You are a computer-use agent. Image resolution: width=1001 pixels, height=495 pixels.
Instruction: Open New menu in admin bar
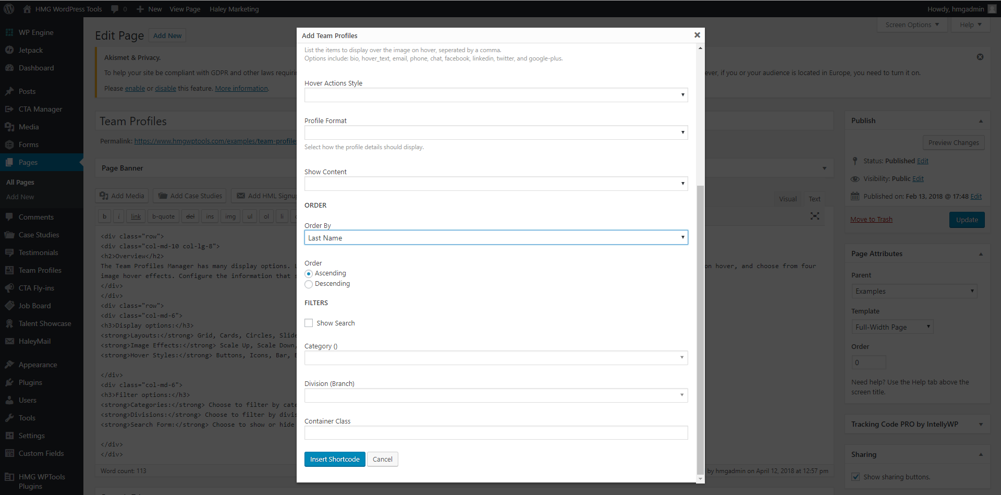coord(149,9)
